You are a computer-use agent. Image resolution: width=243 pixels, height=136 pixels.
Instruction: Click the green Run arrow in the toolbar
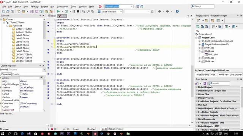pos(58,11)
